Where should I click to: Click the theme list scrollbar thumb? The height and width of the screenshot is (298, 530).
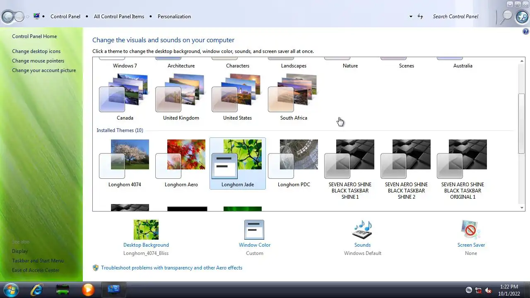point(522,123)
